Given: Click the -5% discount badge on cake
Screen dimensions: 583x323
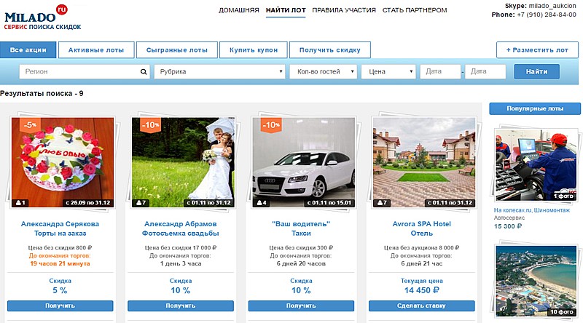Looking at the screenshot, I should [29, 124].
